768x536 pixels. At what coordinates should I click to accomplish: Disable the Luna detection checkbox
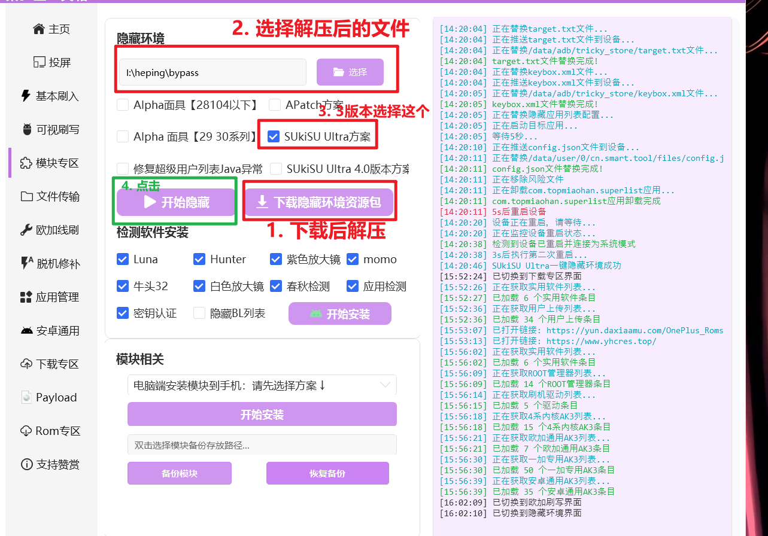(x=123, y=259)
